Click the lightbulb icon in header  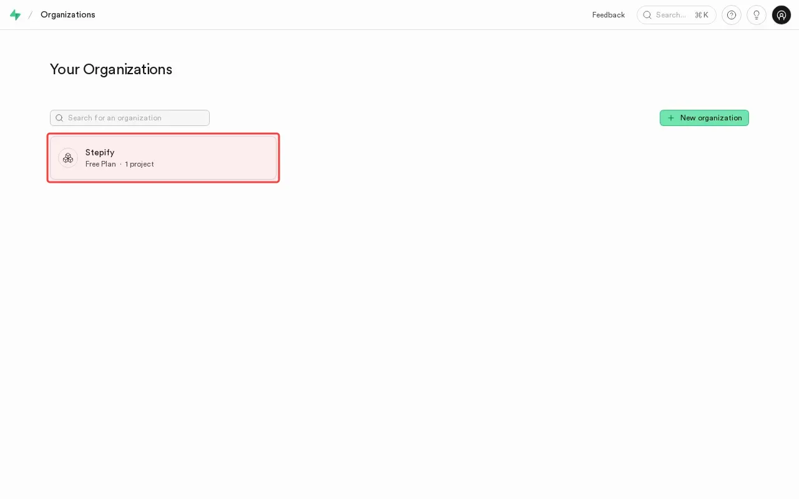coord(757,15)
